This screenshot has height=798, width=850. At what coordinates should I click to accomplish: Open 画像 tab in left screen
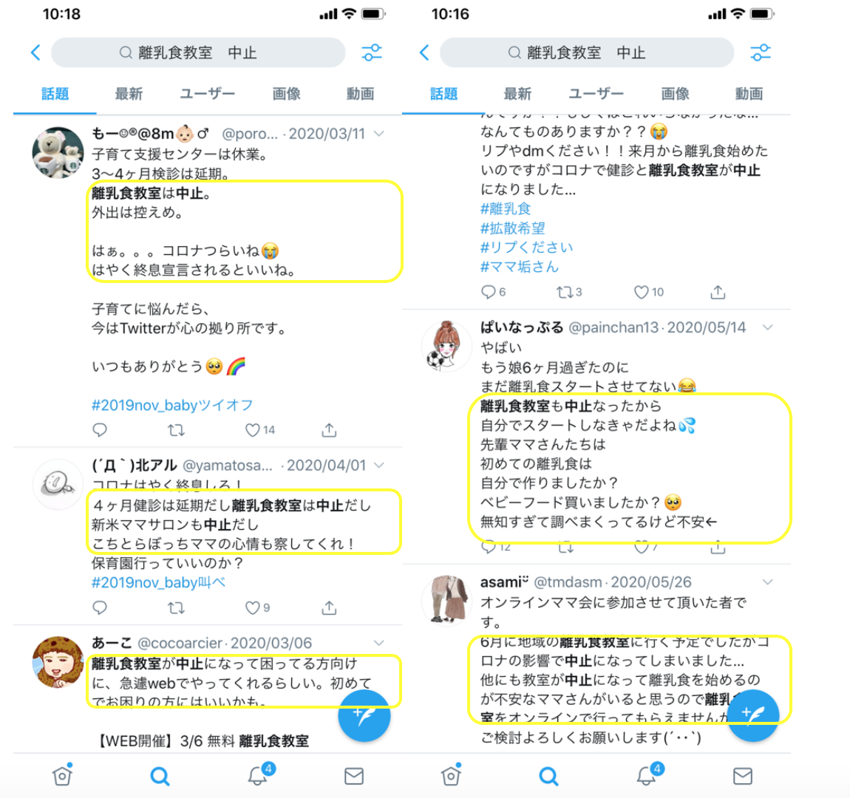tap(286, 94)
